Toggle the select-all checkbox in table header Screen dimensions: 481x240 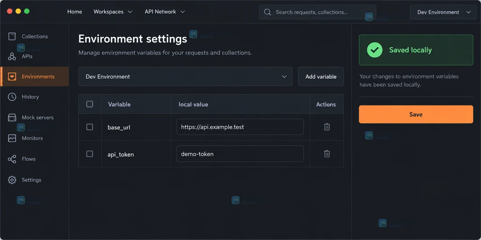pos(90,104)
